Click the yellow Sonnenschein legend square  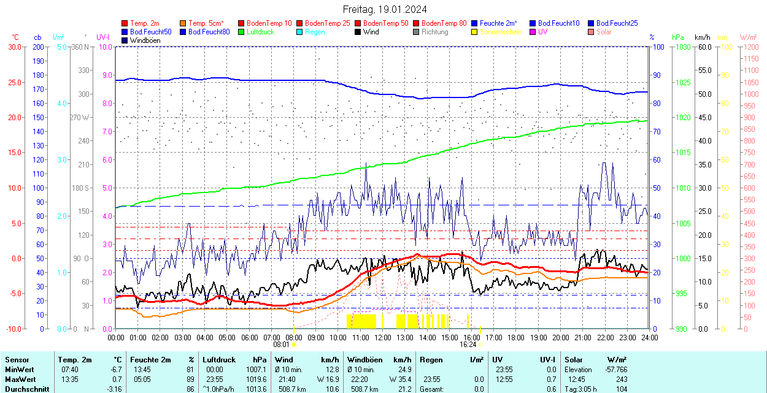475,32
